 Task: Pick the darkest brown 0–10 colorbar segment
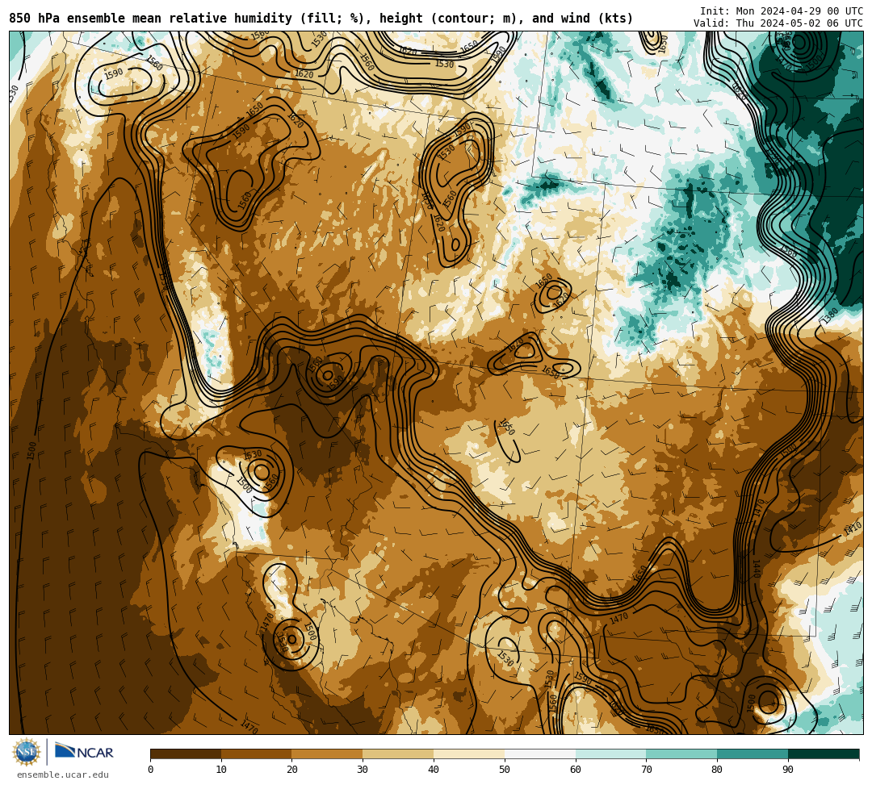coord(186,754)
